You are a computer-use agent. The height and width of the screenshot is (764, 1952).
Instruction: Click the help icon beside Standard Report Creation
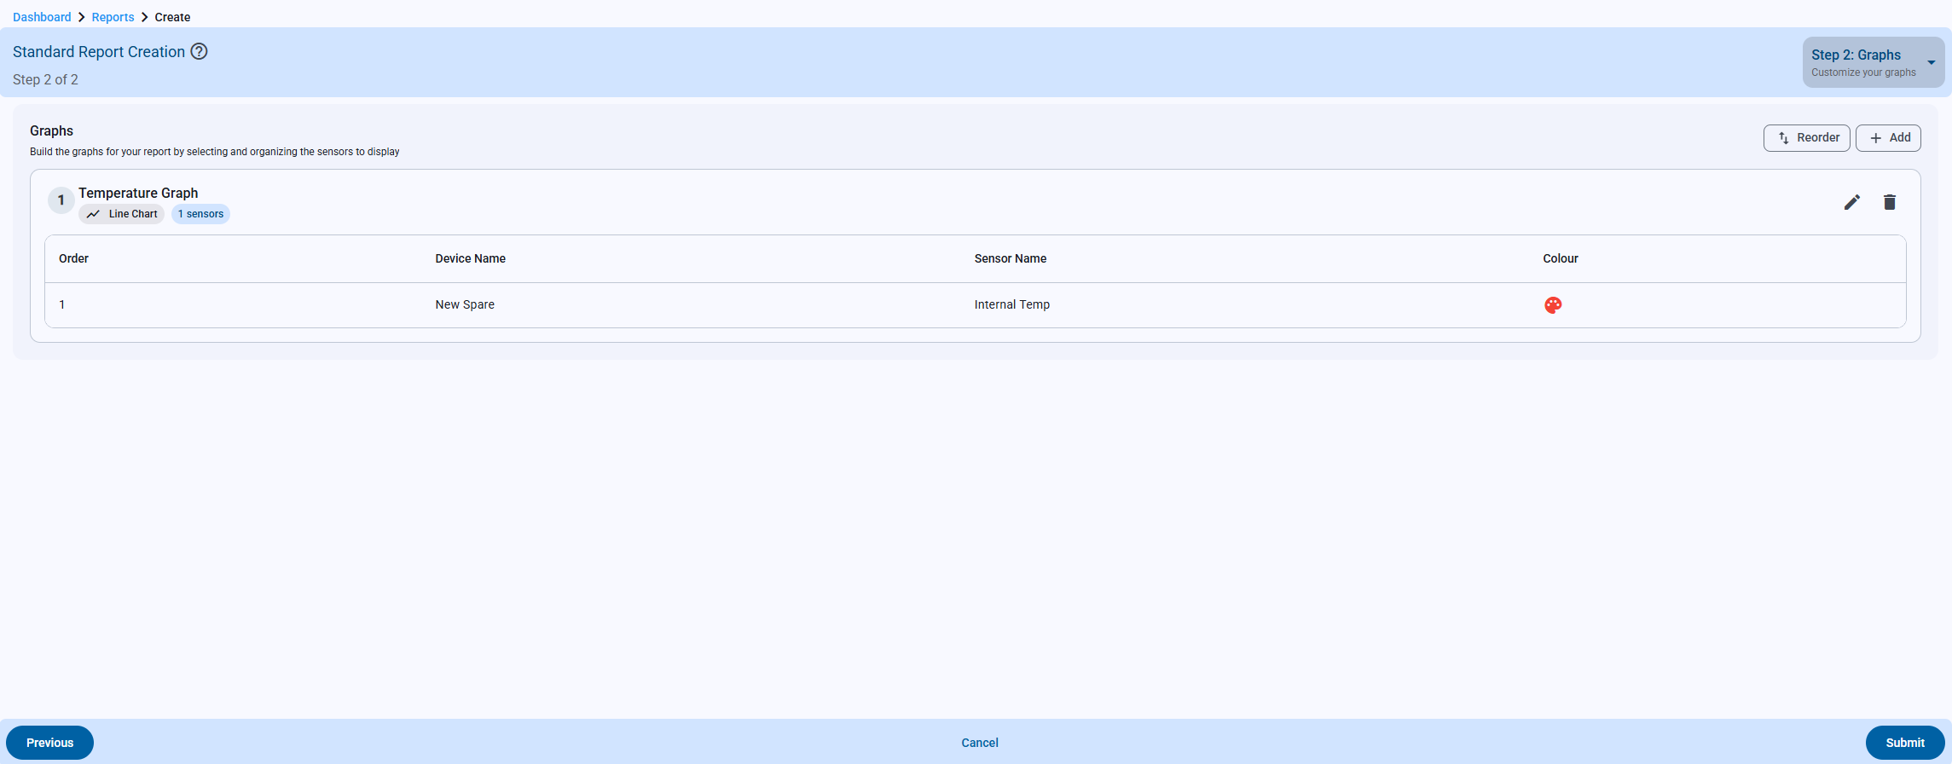[199, 51]
